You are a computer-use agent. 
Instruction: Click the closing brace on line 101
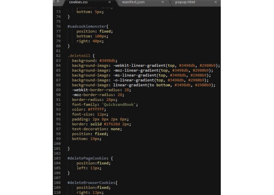click(x=69, y=148)
